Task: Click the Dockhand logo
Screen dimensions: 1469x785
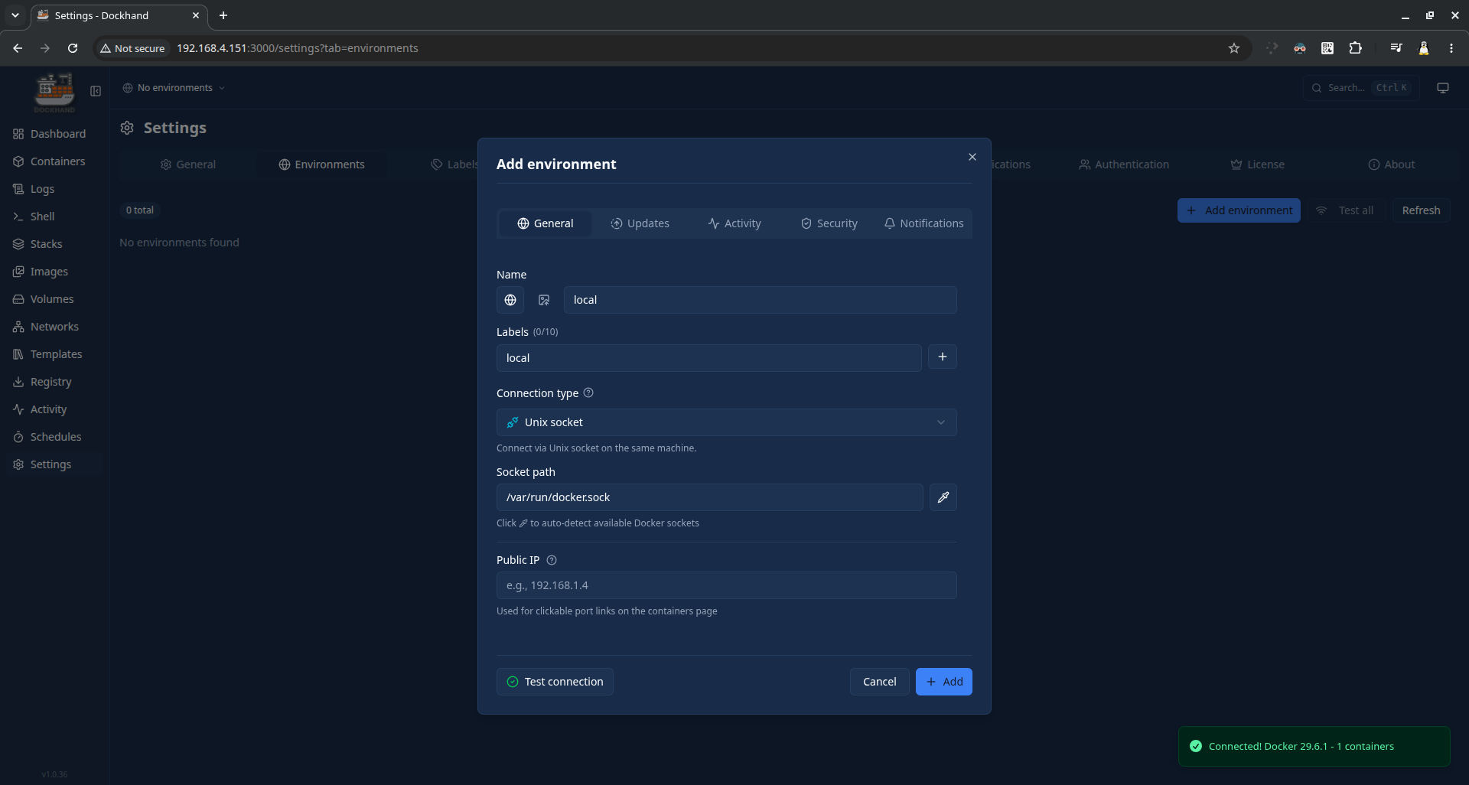Action: tap(54, 92)
